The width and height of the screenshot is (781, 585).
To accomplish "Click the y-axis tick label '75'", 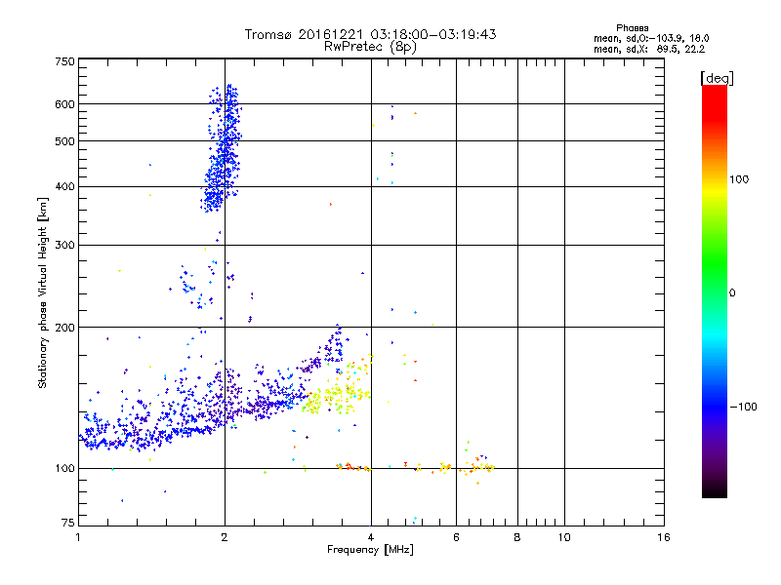I will tap(68, 523).
